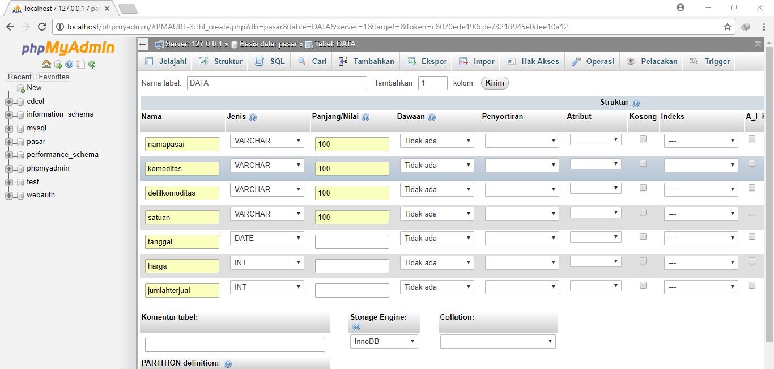Click the phpMyAdmin home icon in sidebar
The image size is (774, 369).
[47, 64]
